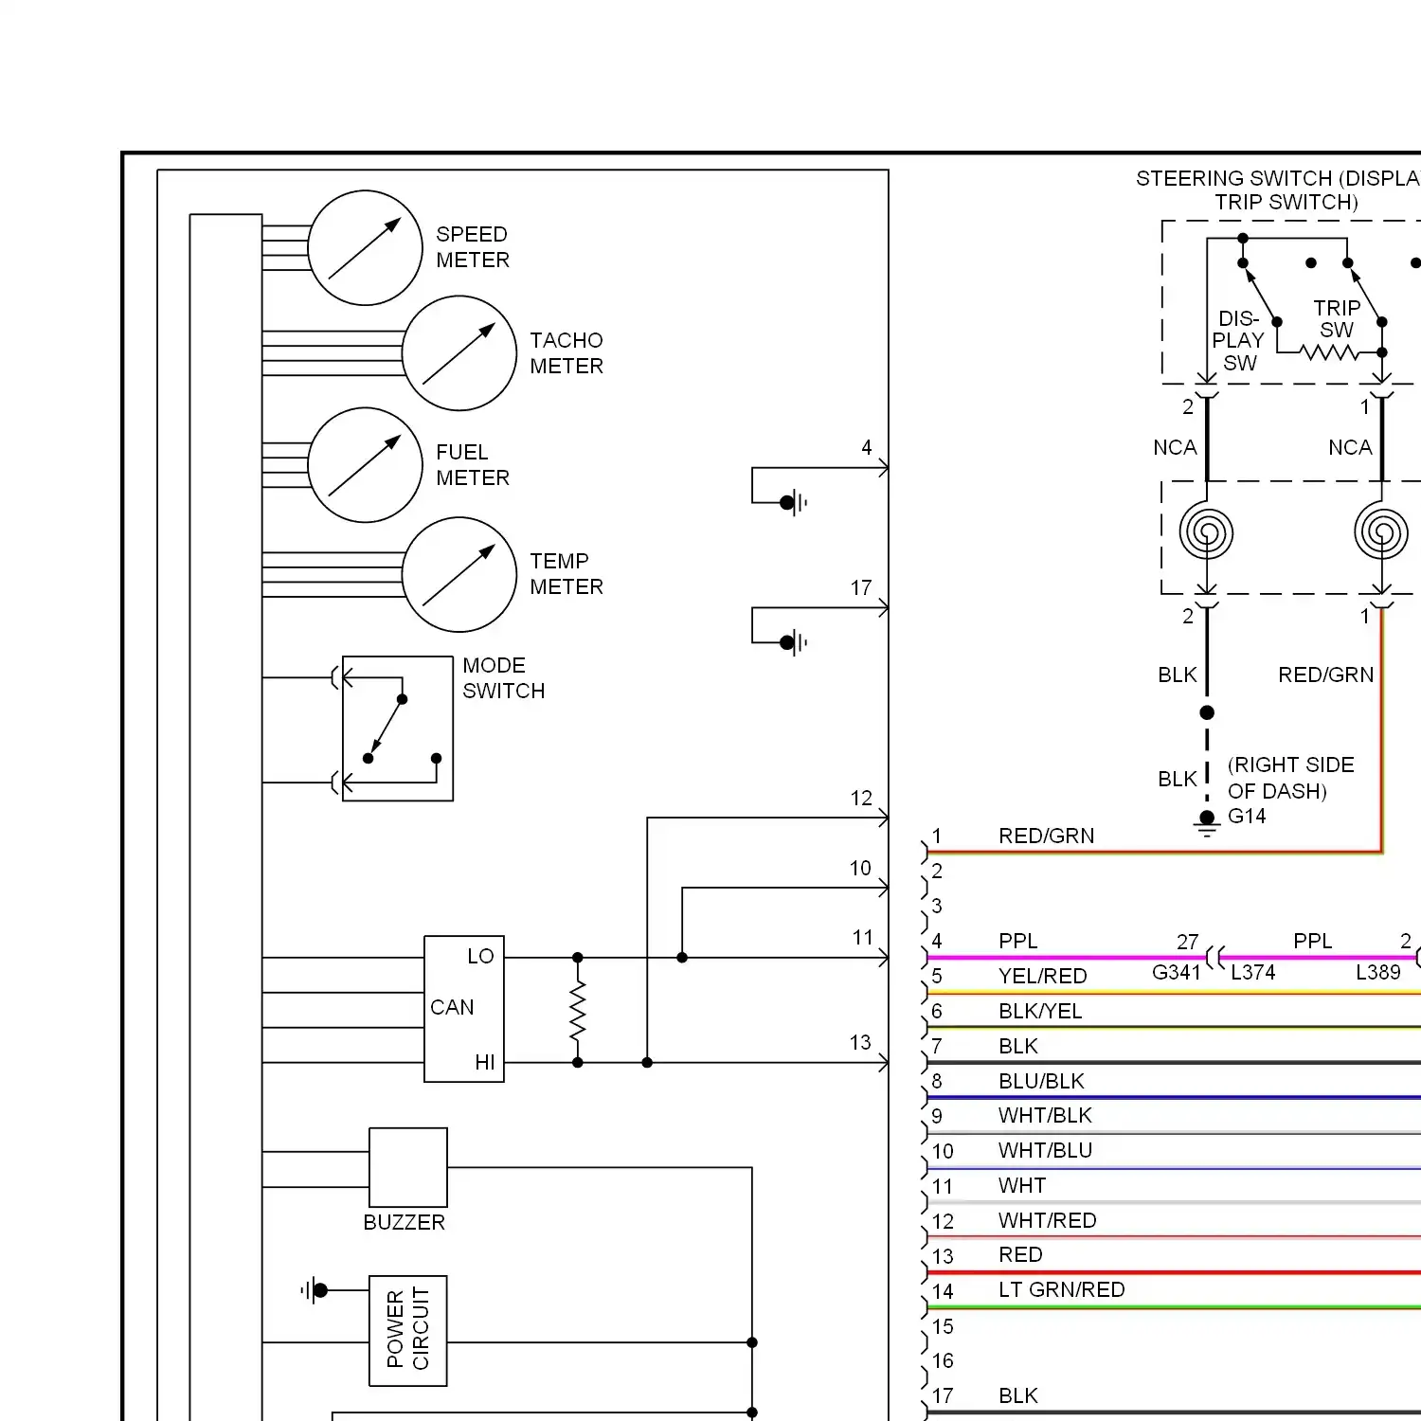The height and width of the screenshot is (1421, 1421).
Task: Select the power circuit box
Action: click(x=408, y=1331)
